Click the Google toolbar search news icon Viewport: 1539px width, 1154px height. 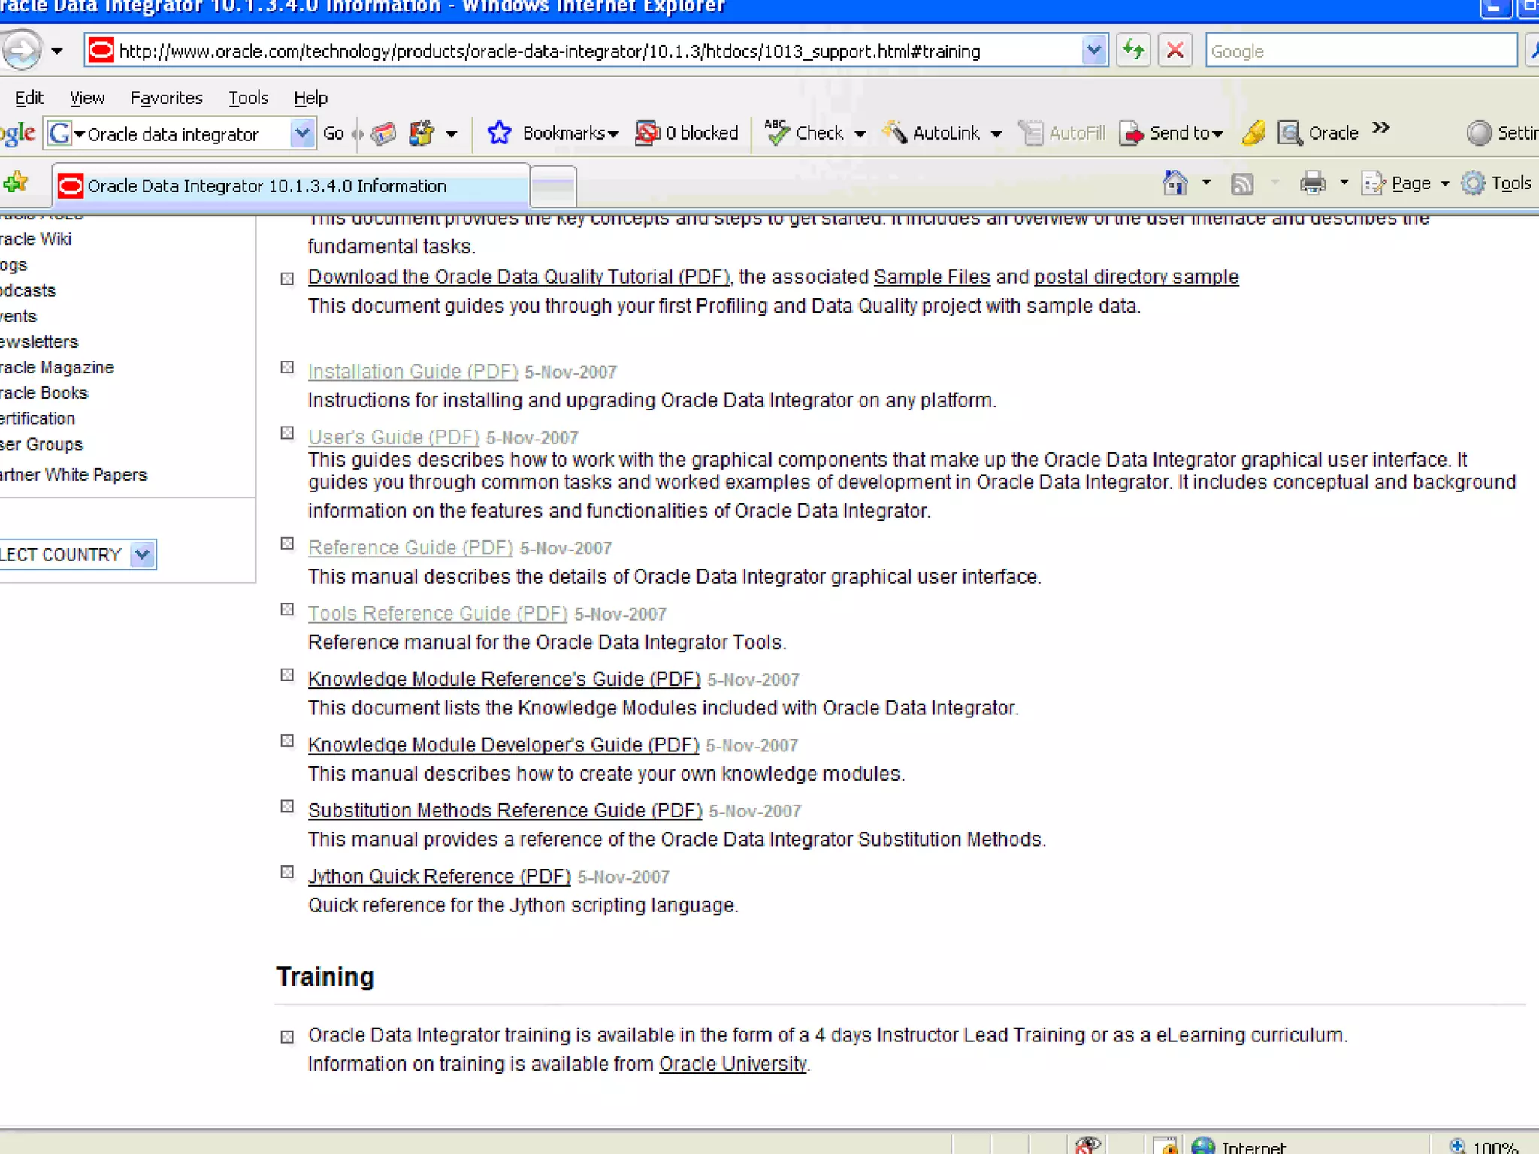point(384,134)
